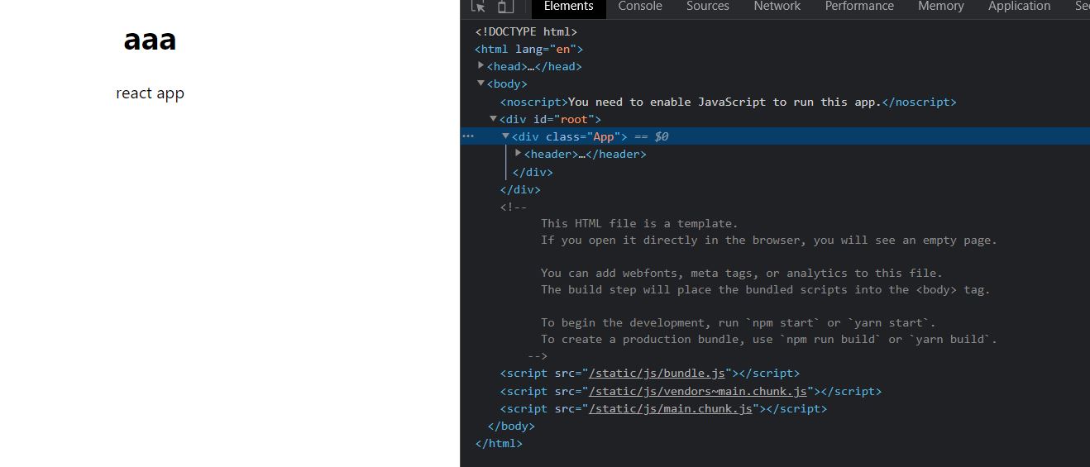Select the html lang="en" opening tag
Image resolution: width=1090 pixels, height=467 pixels.
pos(529,49)
